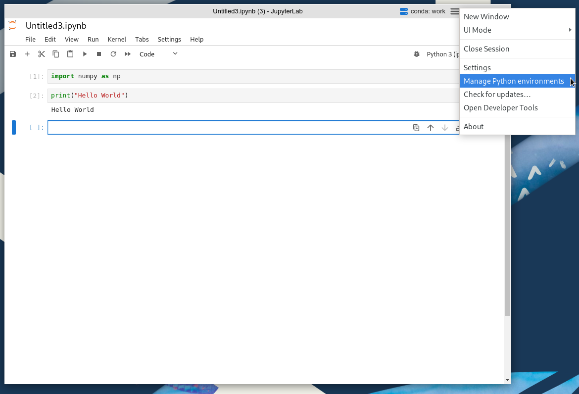579x394 pixels.
Task: Open the Run menu
Action: point(93,39)
